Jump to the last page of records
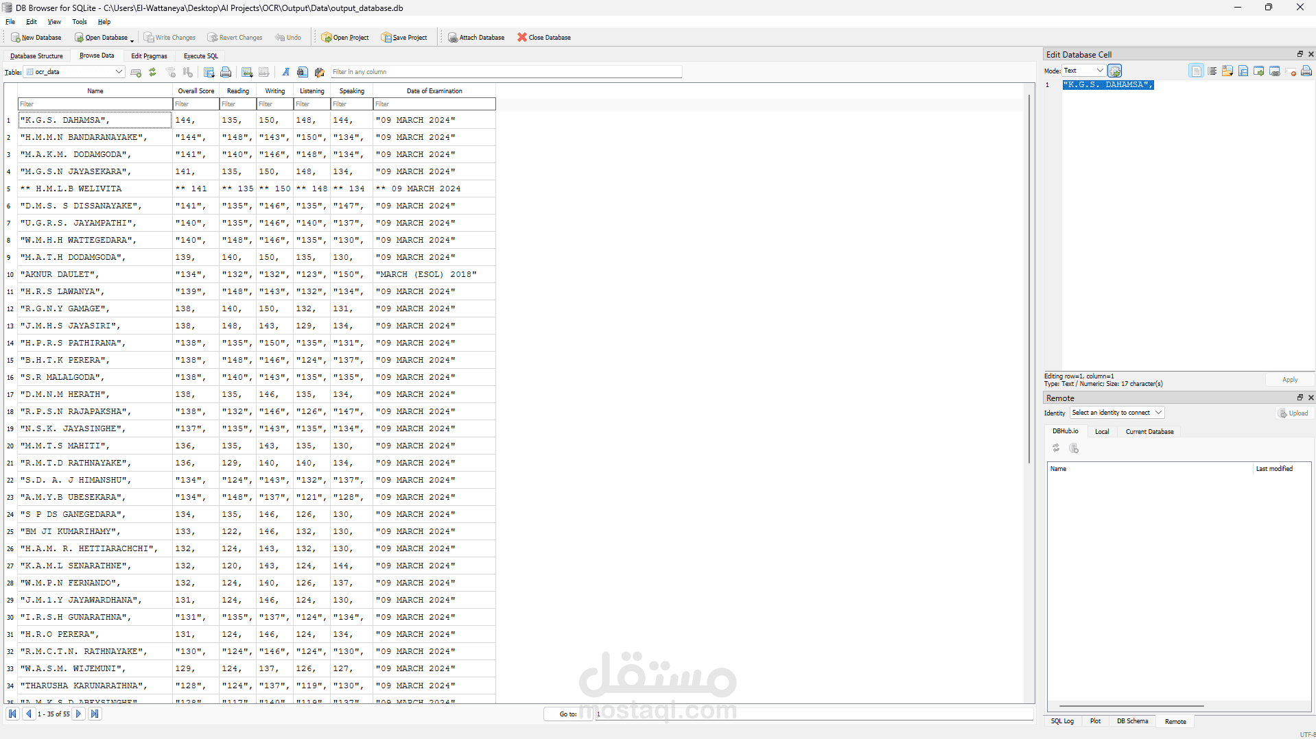The width and height of the screenshot is (1316, 739). coord(95,714)
